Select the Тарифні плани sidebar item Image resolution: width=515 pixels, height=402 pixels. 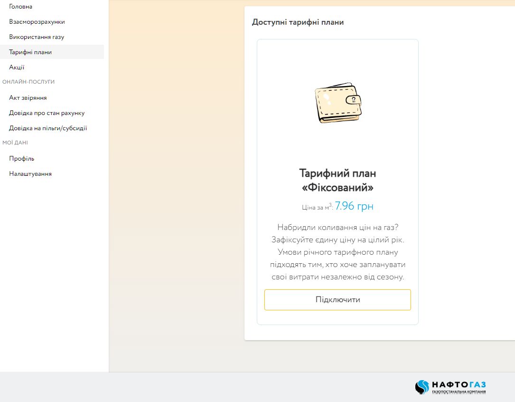pos(30,52)
